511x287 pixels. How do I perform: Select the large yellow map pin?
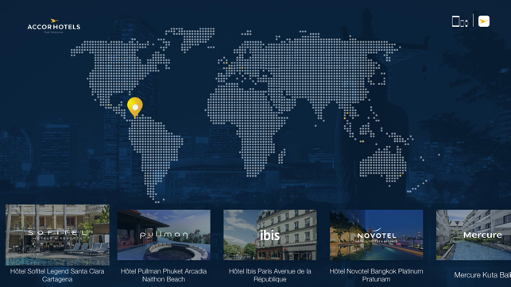[x=135, y=107]
